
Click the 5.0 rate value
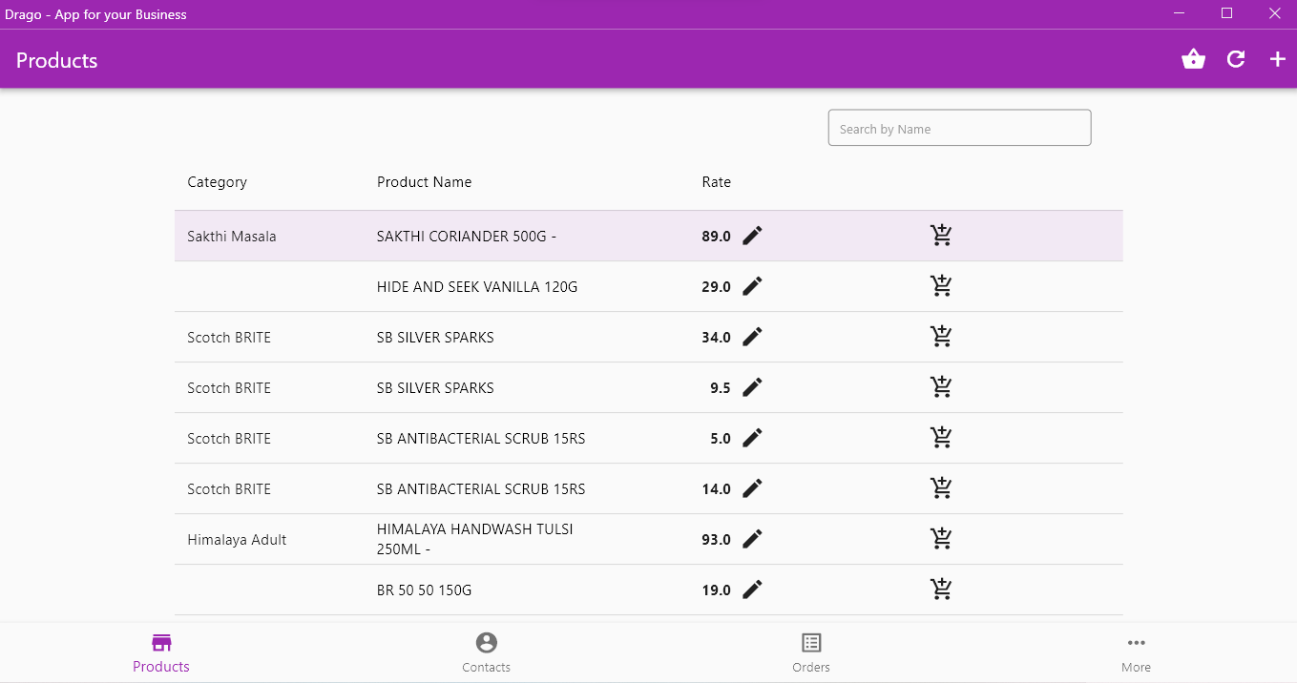721,439
